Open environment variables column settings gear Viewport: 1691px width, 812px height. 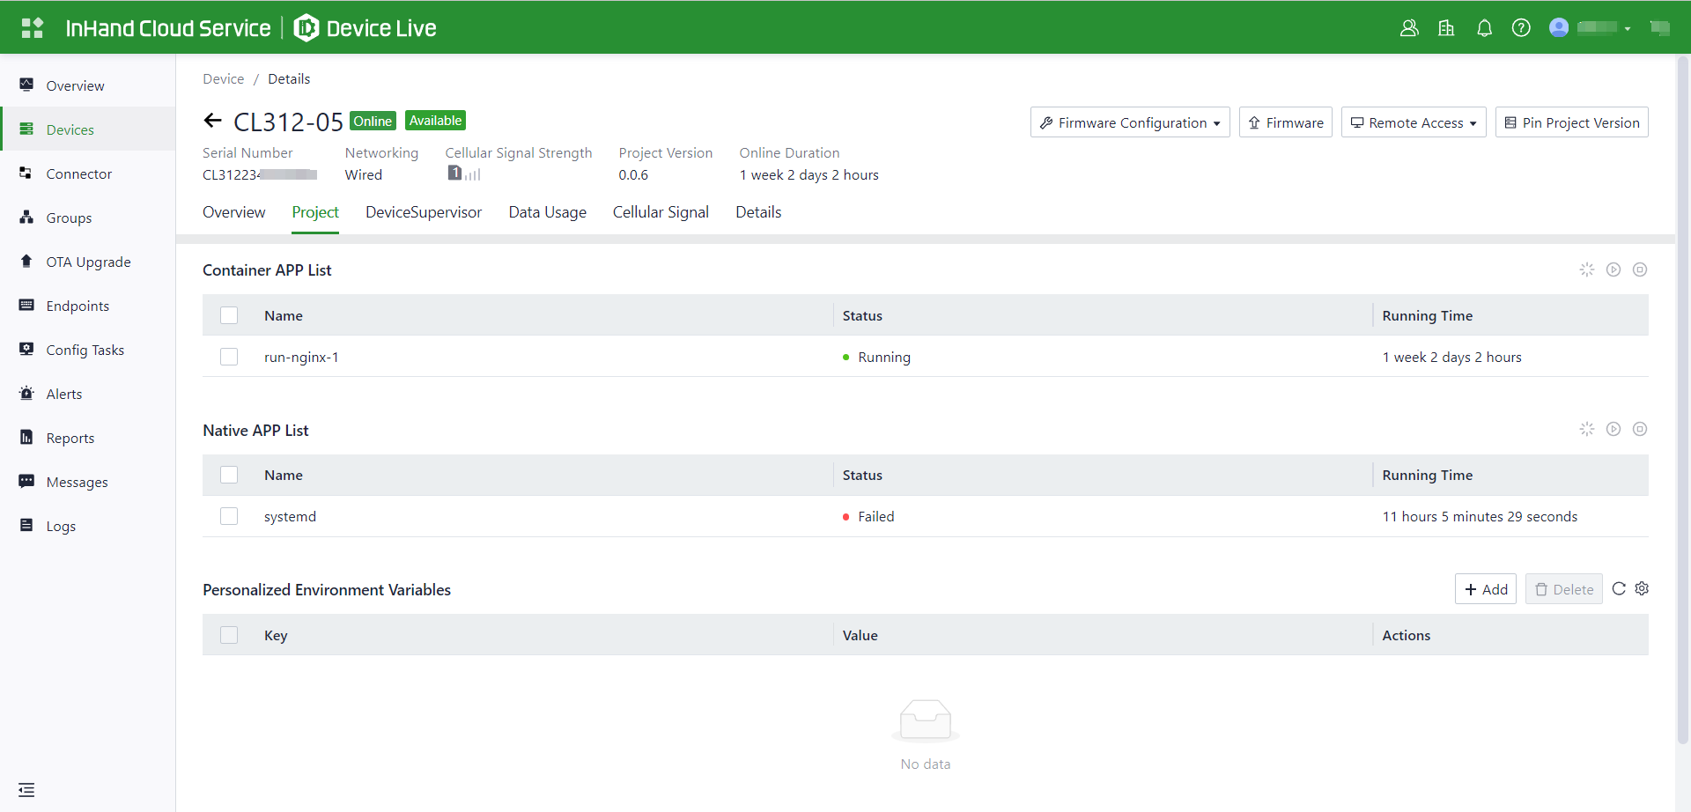point(1642,588)
